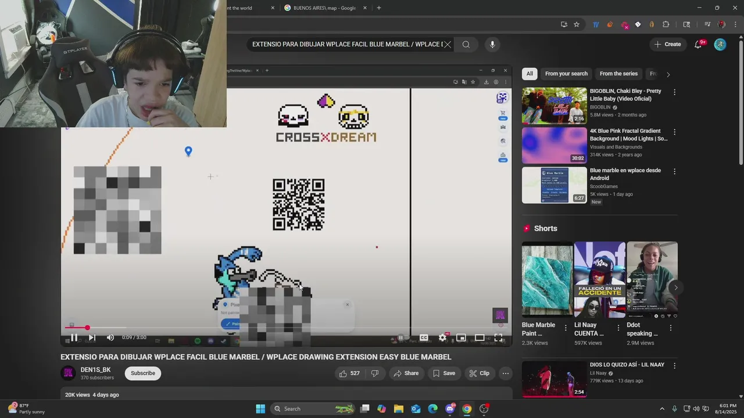Select the From the series chip
The height and width of the screenshot is (418, 744).
coord(618,74)
